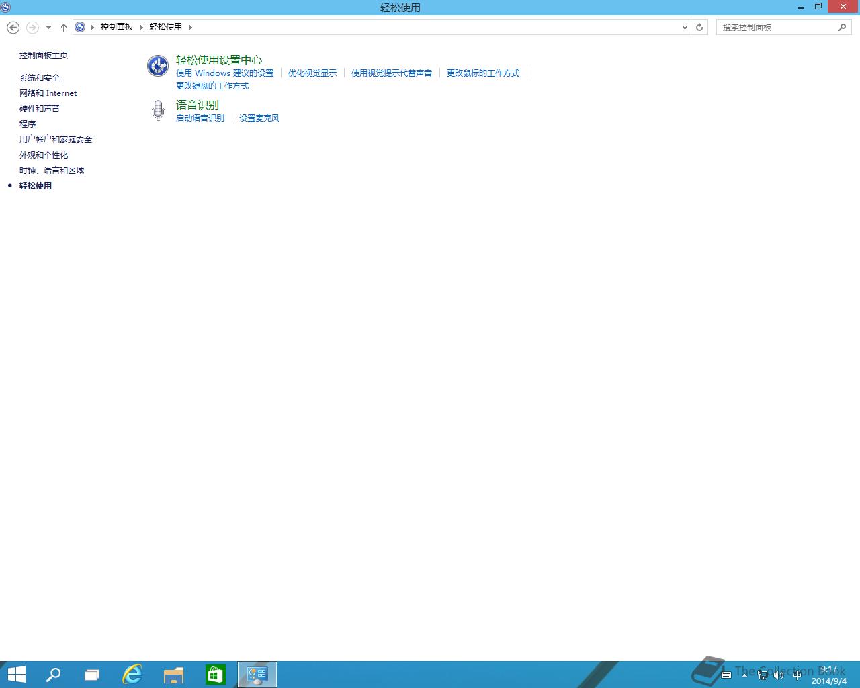Click 使用视觉提示代替声音 link
Image resolution: width=860 pixels, height=688 pixels.
click(x=392, y=73)
